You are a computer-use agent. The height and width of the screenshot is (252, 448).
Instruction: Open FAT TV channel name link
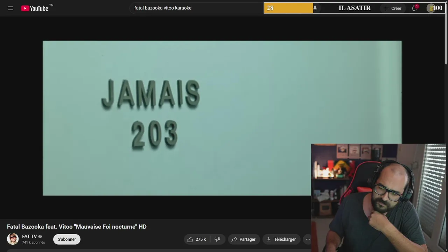[29, 237]
